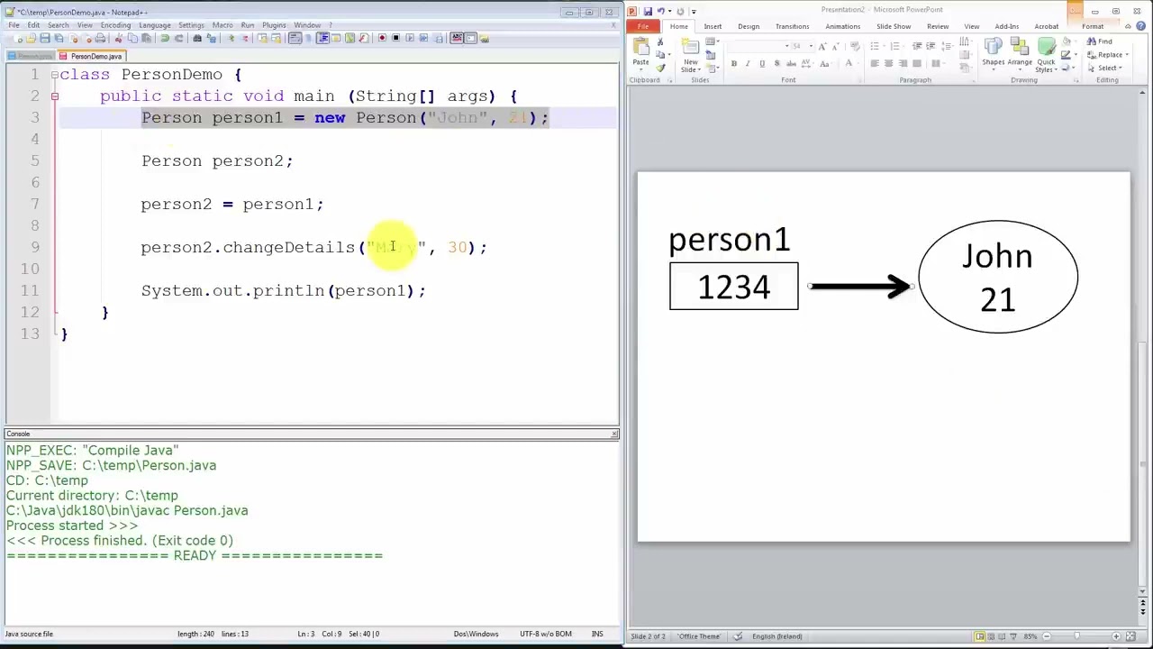Toggle word wrap in Notepad++ toolbar
This screenshot has width=1153, height=649.
coord(294,38)
